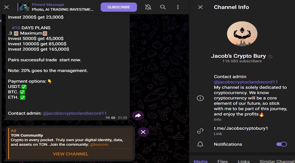Open Jacob's Crypto Bury channel avatar

click(x=242, y=34)
